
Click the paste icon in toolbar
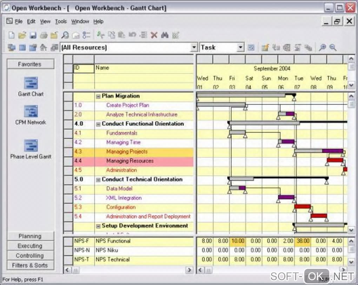click(x=122, y=35)
